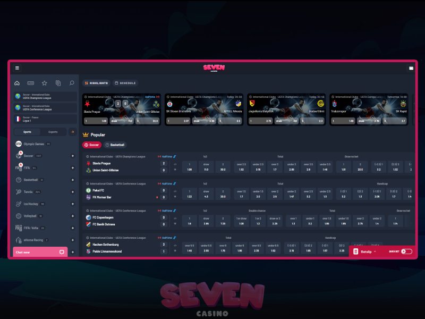The image size is (425, 319).
Task: Click the Chat now button
Action: pyautogui.click(x=40, y=252)
